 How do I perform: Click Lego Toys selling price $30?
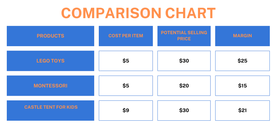pyautogui.click(x=184, y=61)
